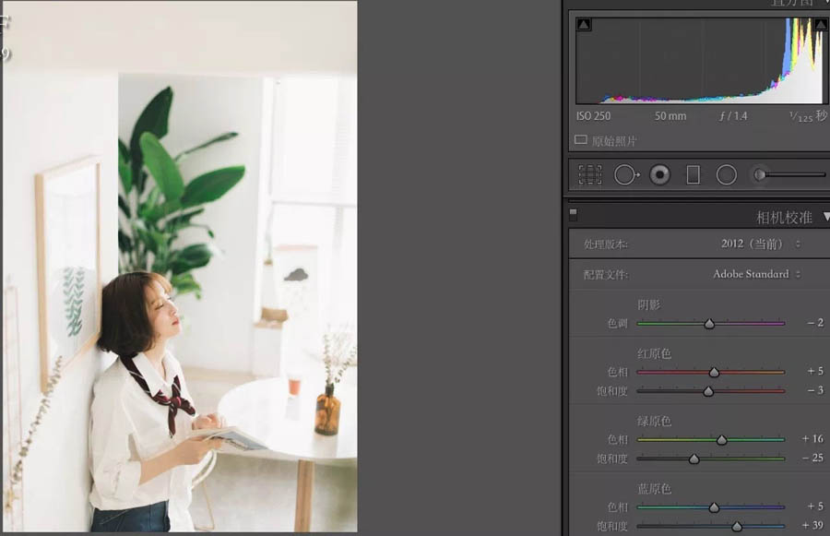Click the red saturation value -3
The width and height of the screenshot is (830, 536).
point(815,390)
